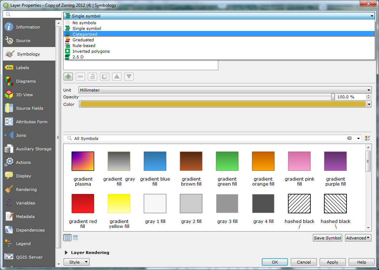Click the Opacity slider handle
Image resolution: width=379 pixels, height=270 pixels.
click(333, 97)
